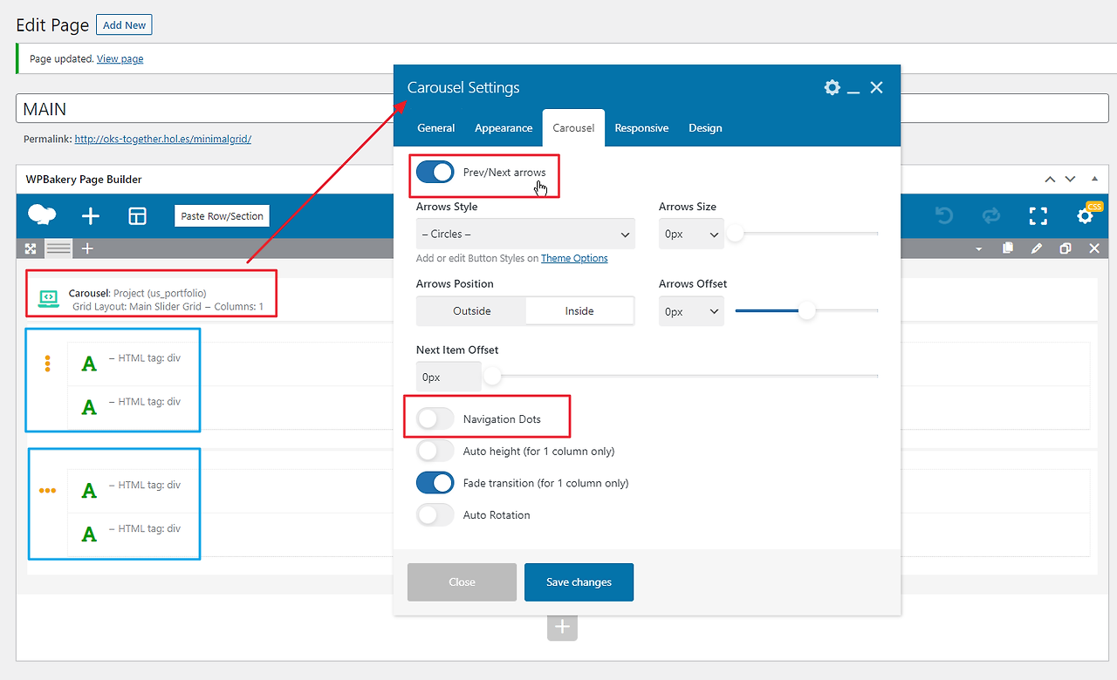Click the Add New page button
Screen dimensions: 1117x680
124,25
